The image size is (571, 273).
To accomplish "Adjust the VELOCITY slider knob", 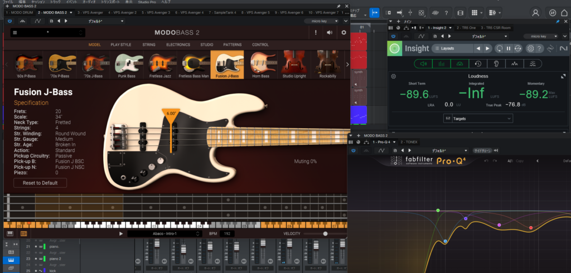I will [325, 233].
